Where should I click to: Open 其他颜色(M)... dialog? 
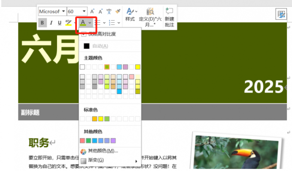[x=110, y=151]
